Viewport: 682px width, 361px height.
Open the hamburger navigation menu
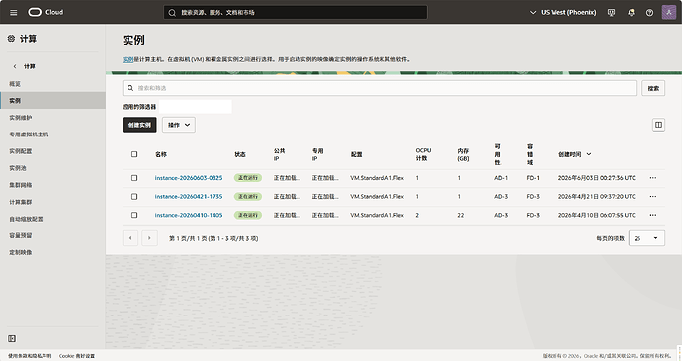coord(14,12)
